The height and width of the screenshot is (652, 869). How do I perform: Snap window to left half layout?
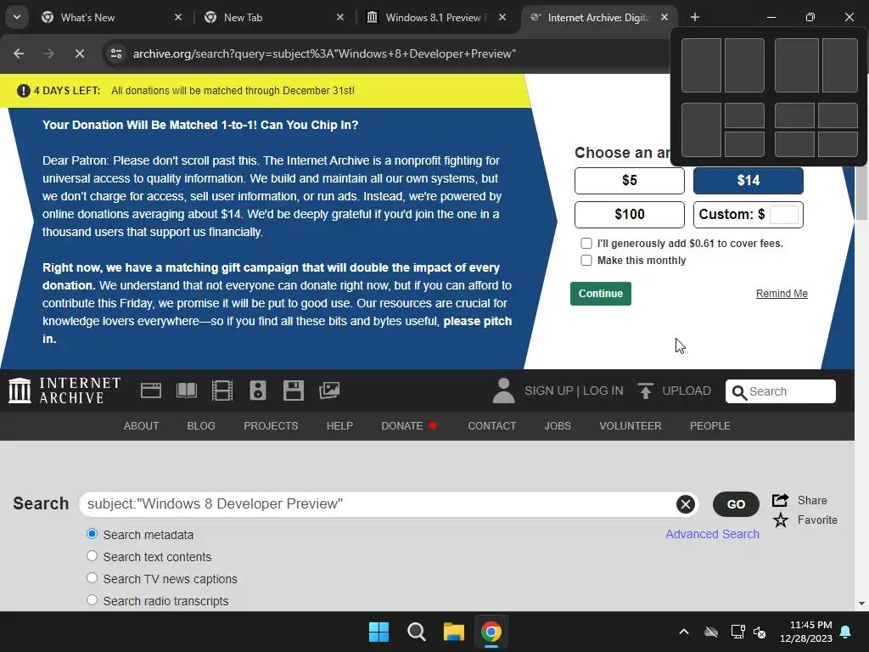pos(701,65)
